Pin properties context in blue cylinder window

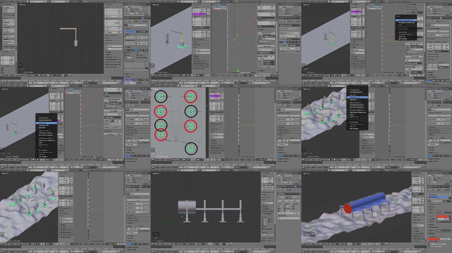[x=429, y=190]
